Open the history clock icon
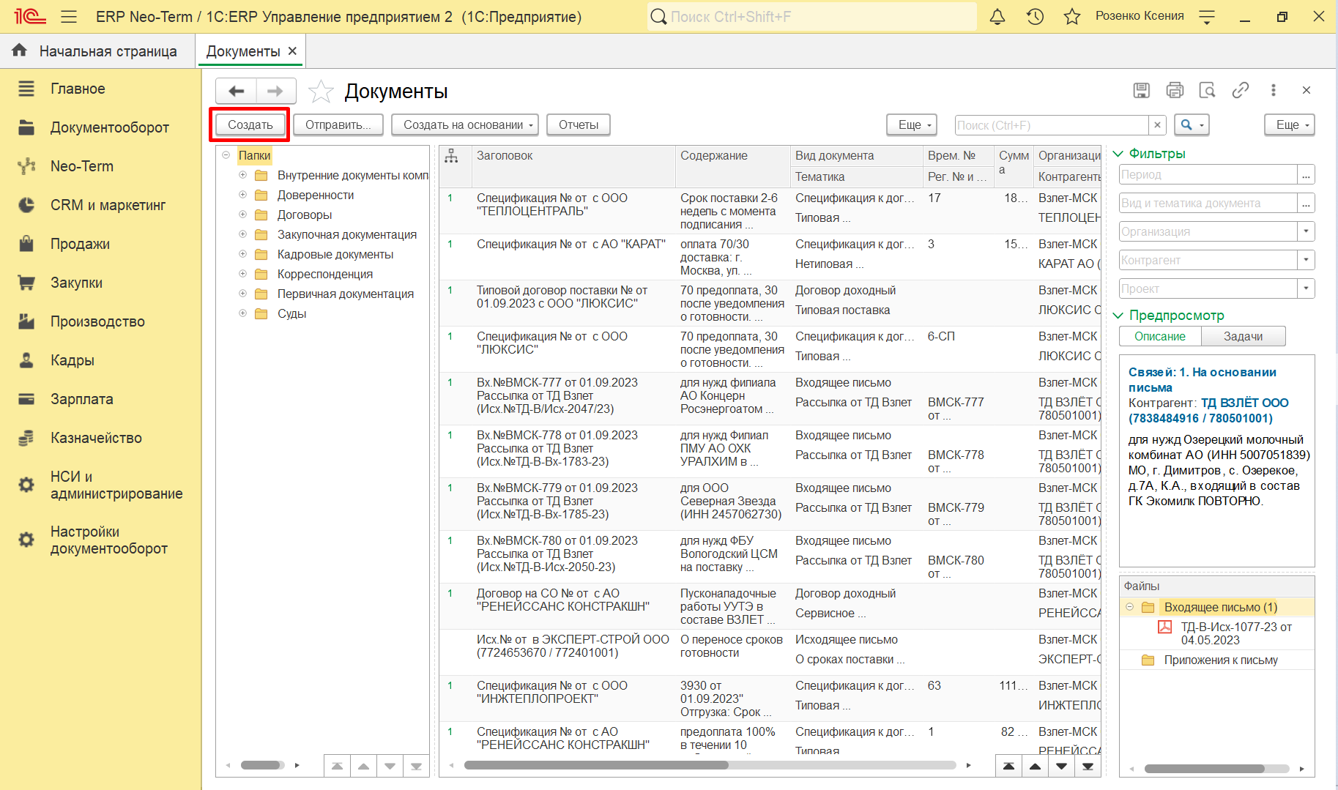 tap(1035, 17)
